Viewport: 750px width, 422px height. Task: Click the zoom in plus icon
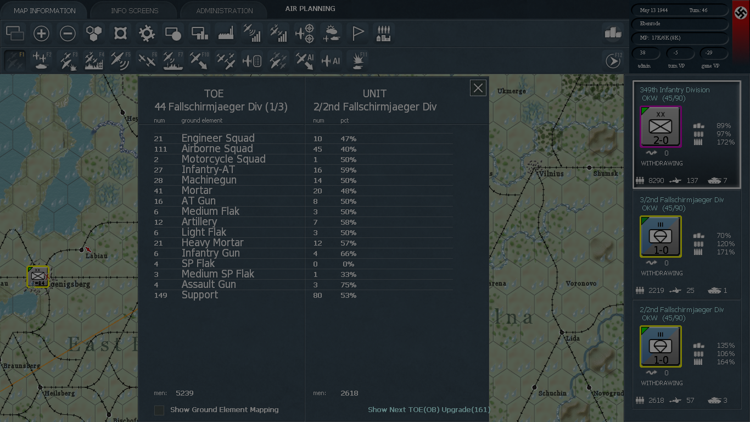(41, 34)
